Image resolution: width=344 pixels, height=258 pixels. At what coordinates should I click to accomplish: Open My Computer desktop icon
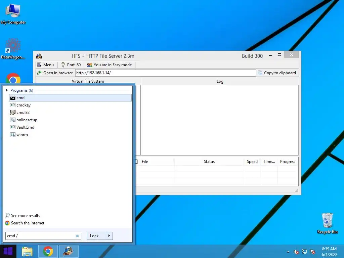[x=13, y=13]
